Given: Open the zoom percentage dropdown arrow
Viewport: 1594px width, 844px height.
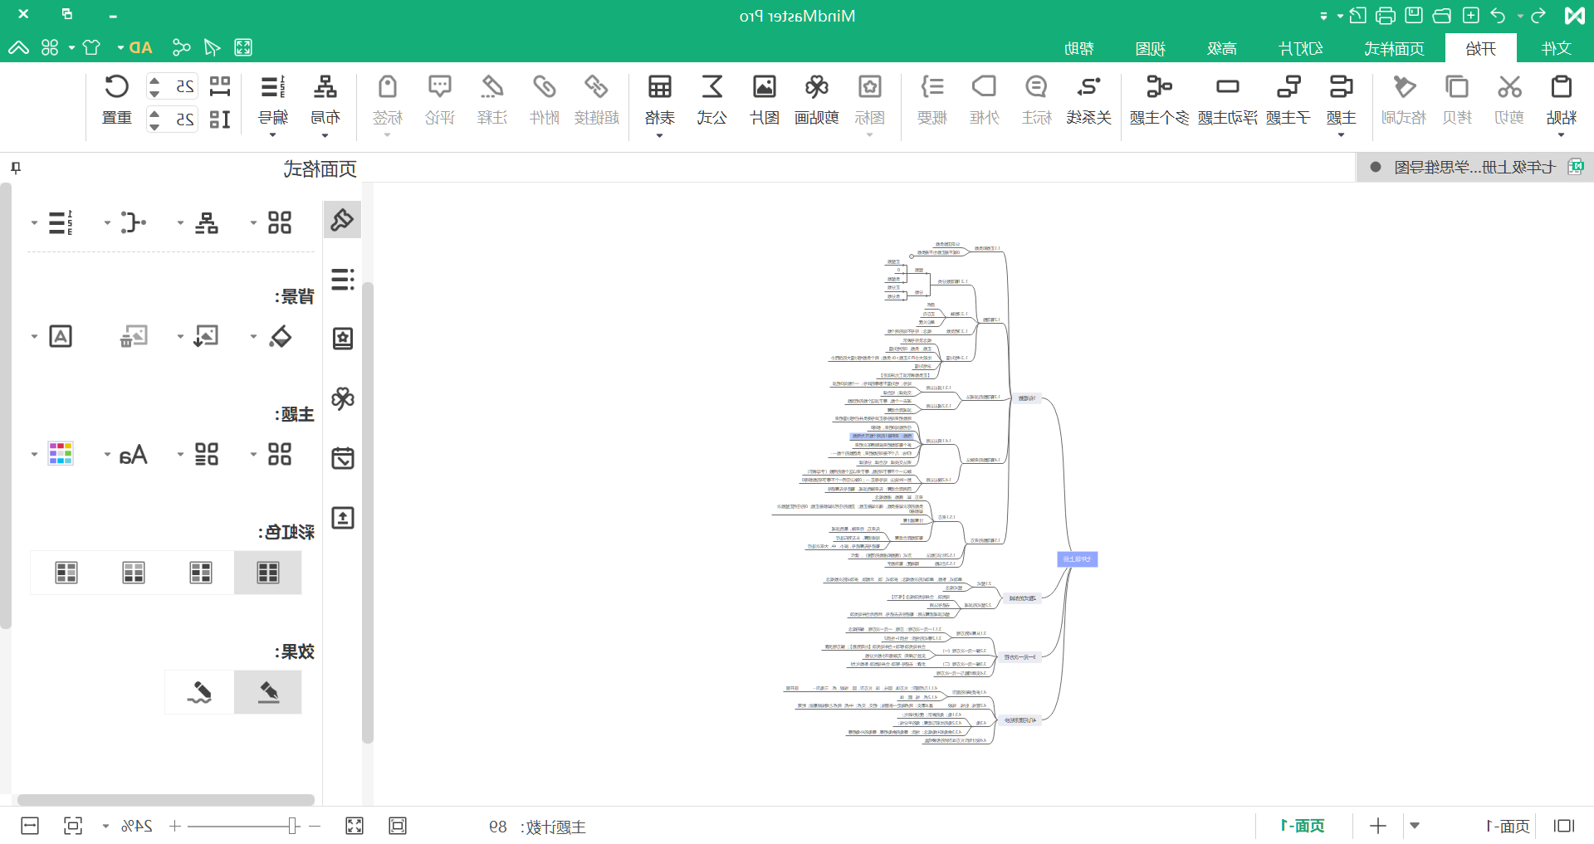Looking at the screenshot, I should pyautogui.click(x=105, y=826).
